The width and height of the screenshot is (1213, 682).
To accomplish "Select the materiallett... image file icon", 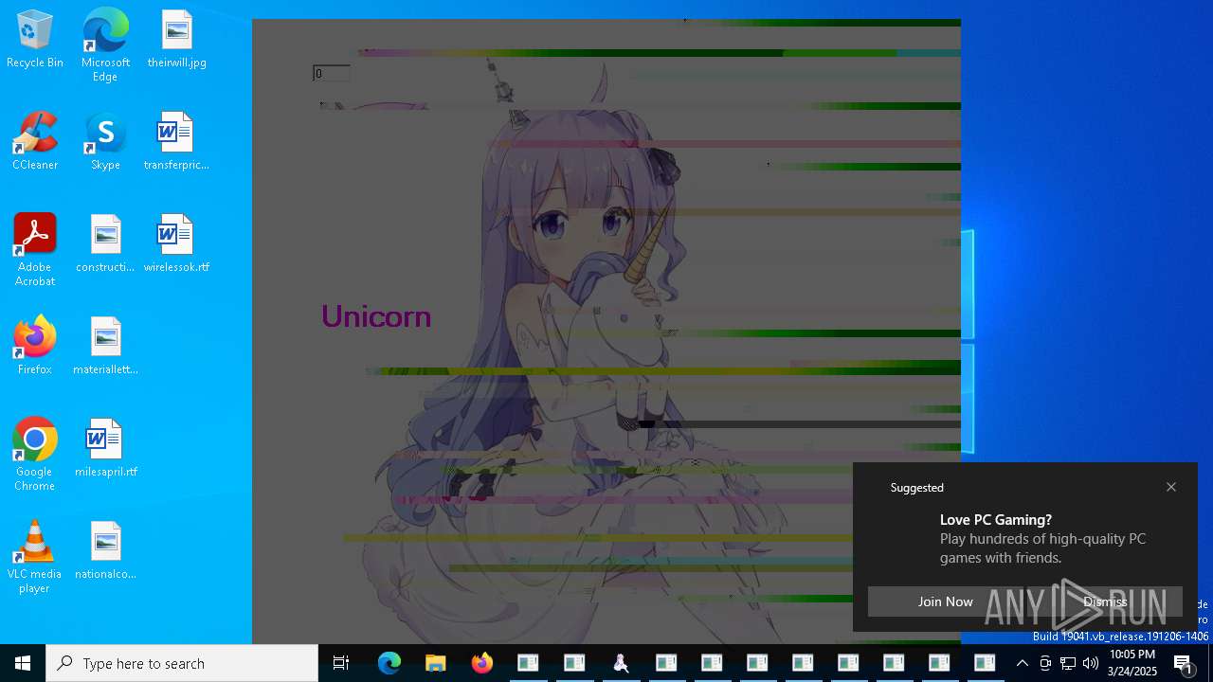I will coord(105,347).
